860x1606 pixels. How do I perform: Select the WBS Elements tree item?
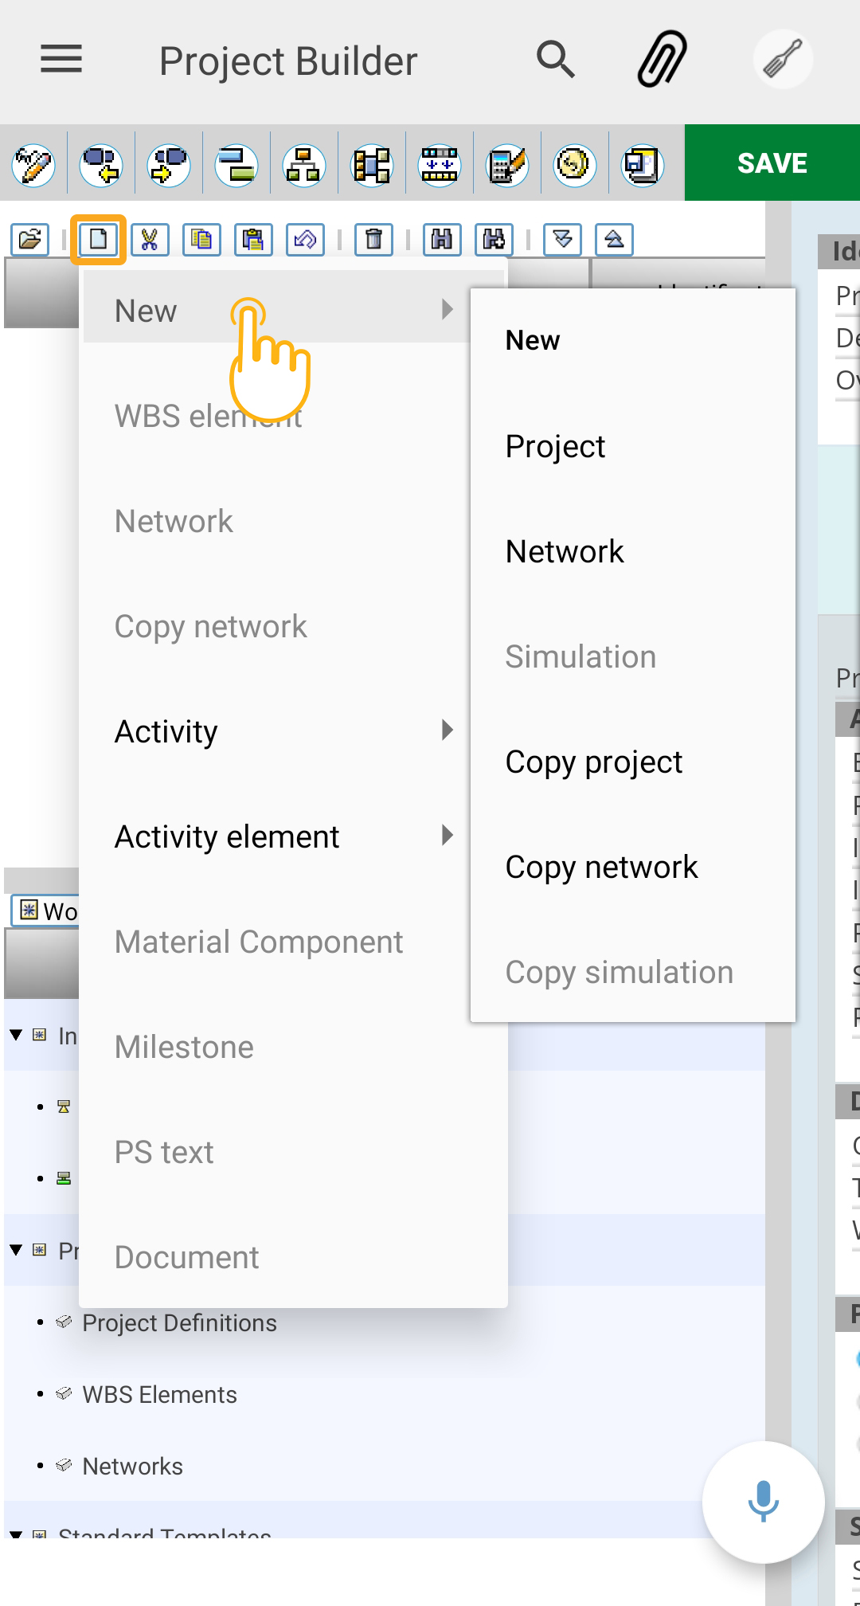point(159,1394)
